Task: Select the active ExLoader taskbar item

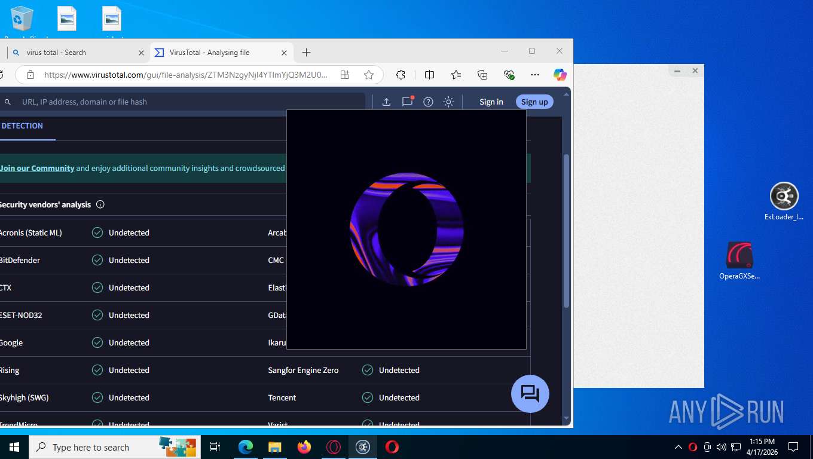Action: tap(363, 447)
